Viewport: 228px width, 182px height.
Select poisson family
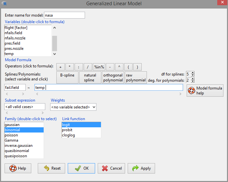24,135
